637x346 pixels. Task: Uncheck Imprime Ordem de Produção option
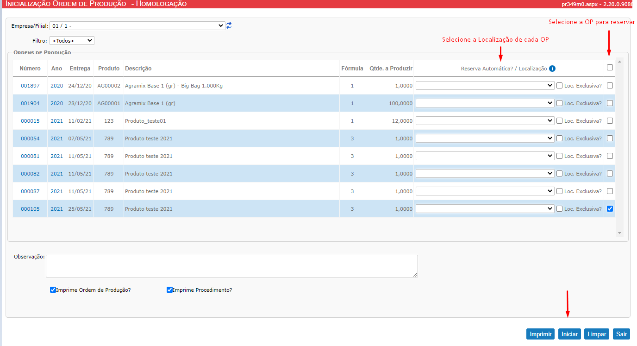(x=53, y=290)
